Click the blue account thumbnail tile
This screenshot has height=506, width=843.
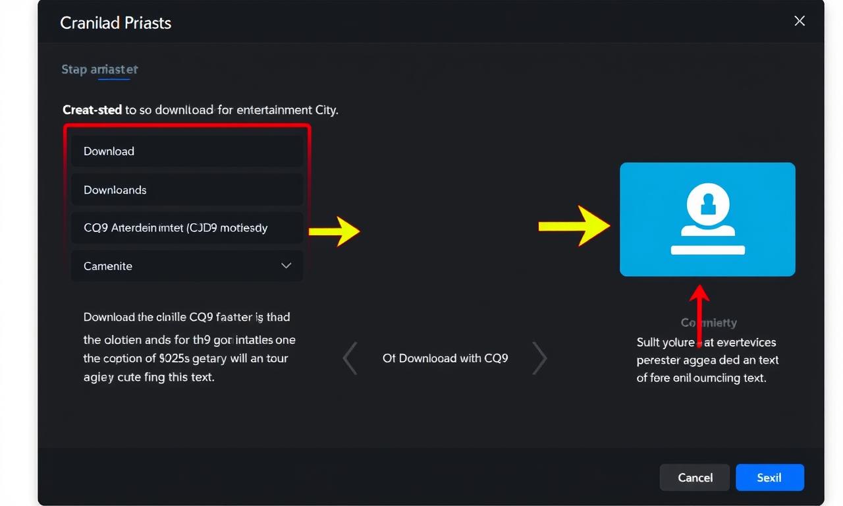[x=707, y=219]
